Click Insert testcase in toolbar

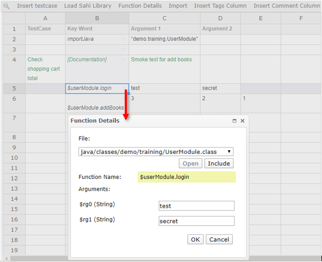point(37,6)
